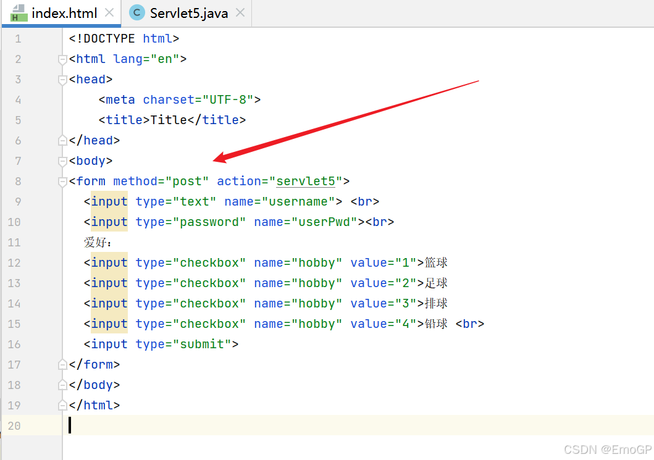
Task: Collapse the head tag fold on line 3
Action: (x=62, y=80)
